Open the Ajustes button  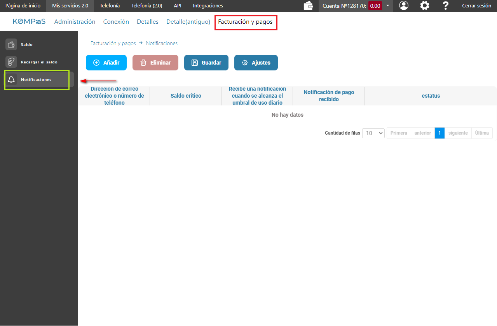click(x=256, y=63)
